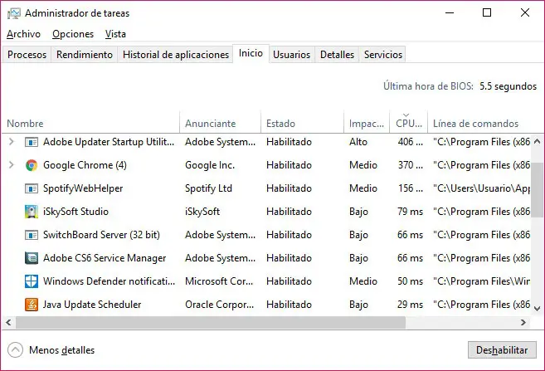Select the Java Update Scheduler icon

click(32, 305)
